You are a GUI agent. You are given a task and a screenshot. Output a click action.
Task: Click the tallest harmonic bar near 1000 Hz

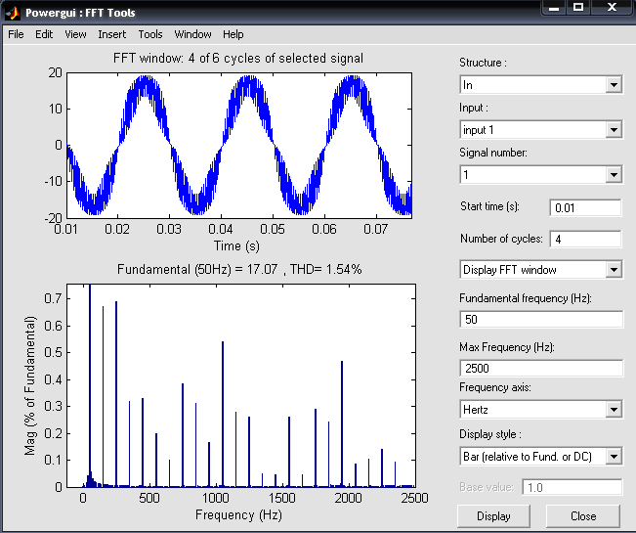[x=223, y=414]
